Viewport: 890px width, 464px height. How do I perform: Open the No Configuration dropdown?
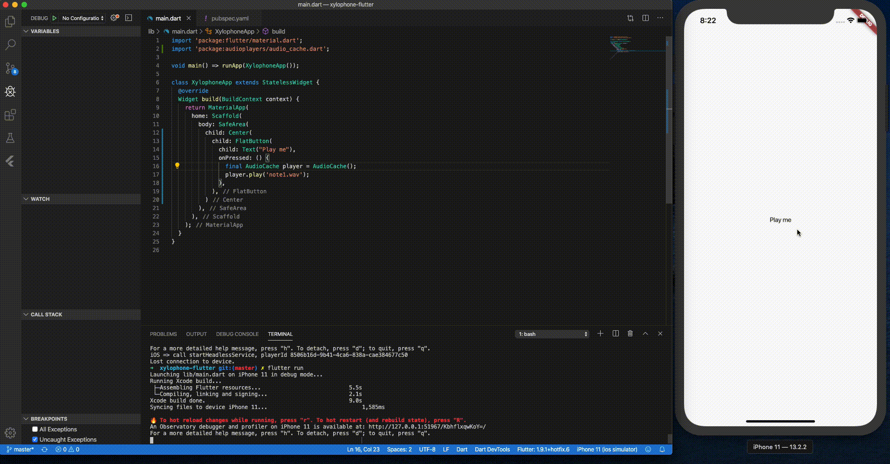tap(82, 18)
